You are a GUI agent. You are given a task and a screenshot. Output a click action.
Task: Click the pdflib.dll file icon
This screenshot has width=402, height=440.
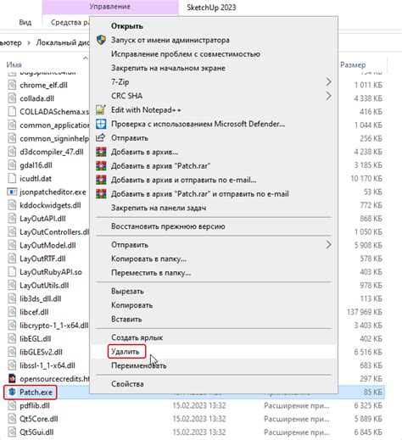pyautogui.click(x=12, y=405)
